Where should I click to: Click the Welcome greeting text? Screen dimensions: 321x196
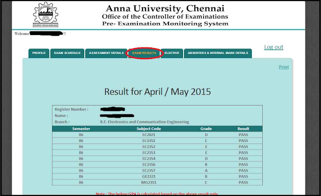coord(22,33)
